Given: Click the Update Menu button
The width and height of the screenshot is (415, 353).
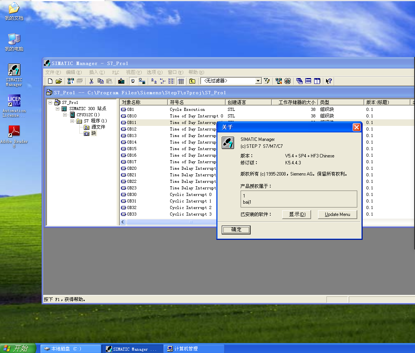Looking at the screenshot, I should coord(338,214).
